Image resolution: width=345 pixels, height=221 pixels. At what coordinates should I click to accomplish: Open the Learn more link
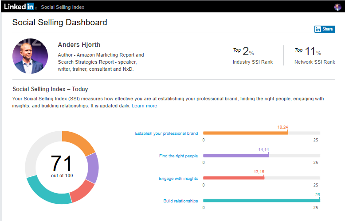(144, 106)
